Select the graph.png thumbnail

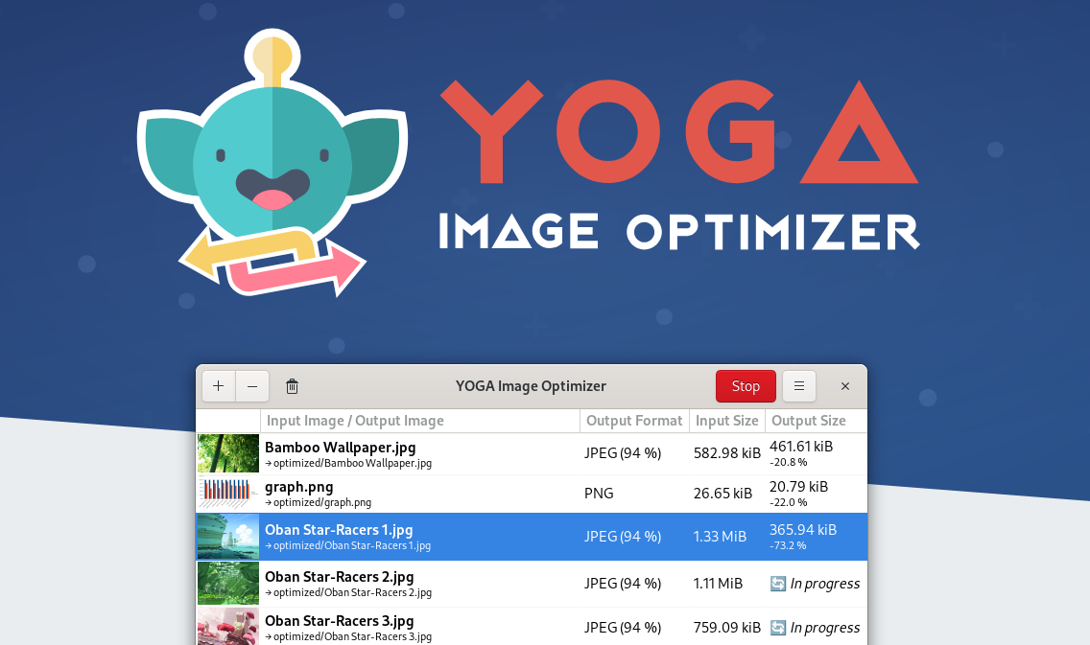[228, 493]
